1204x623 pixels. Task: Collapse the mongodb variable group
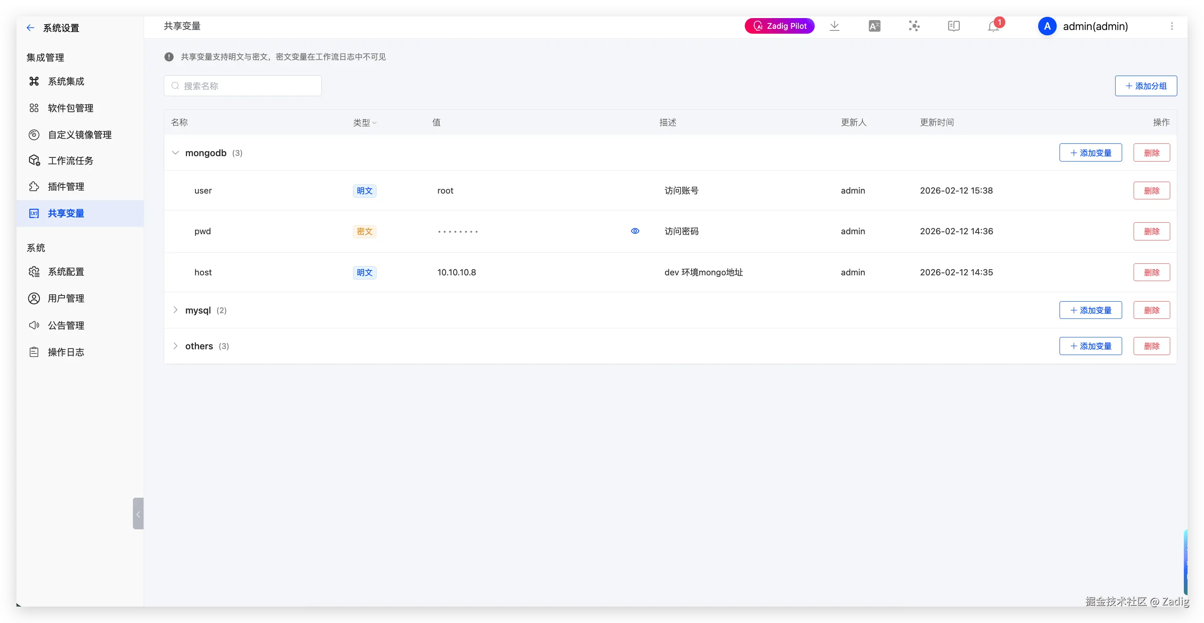(x=175, y=152)
